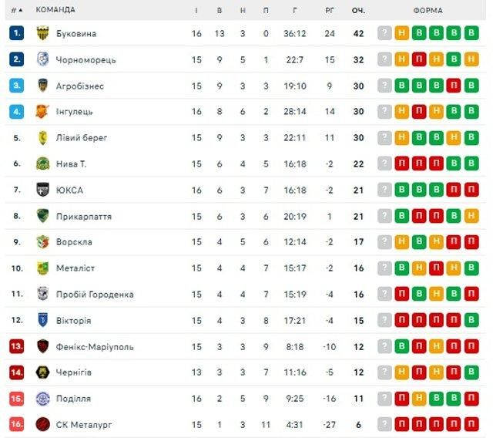Click the Буковина team logo
Screen dimensions: 493x438
click(43, 33)
